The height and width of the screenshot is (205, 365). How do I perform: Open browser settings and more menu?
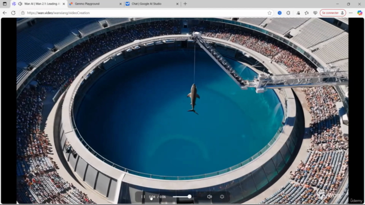[x=351, y=13]
